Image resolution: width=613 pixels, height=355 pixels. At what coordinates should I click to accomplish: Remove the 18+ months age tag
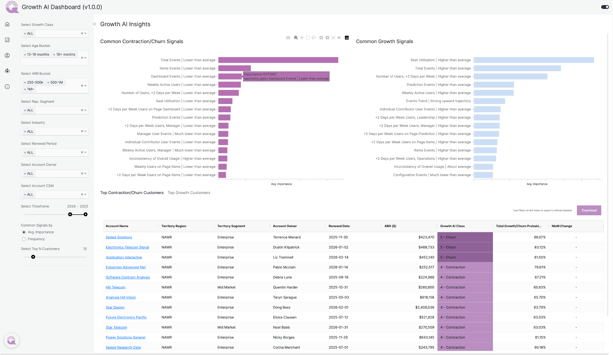pyautogui.click(x=54, y=55)
